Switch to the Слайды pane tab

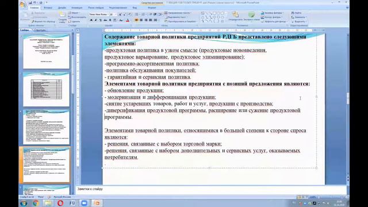point(24,30)
